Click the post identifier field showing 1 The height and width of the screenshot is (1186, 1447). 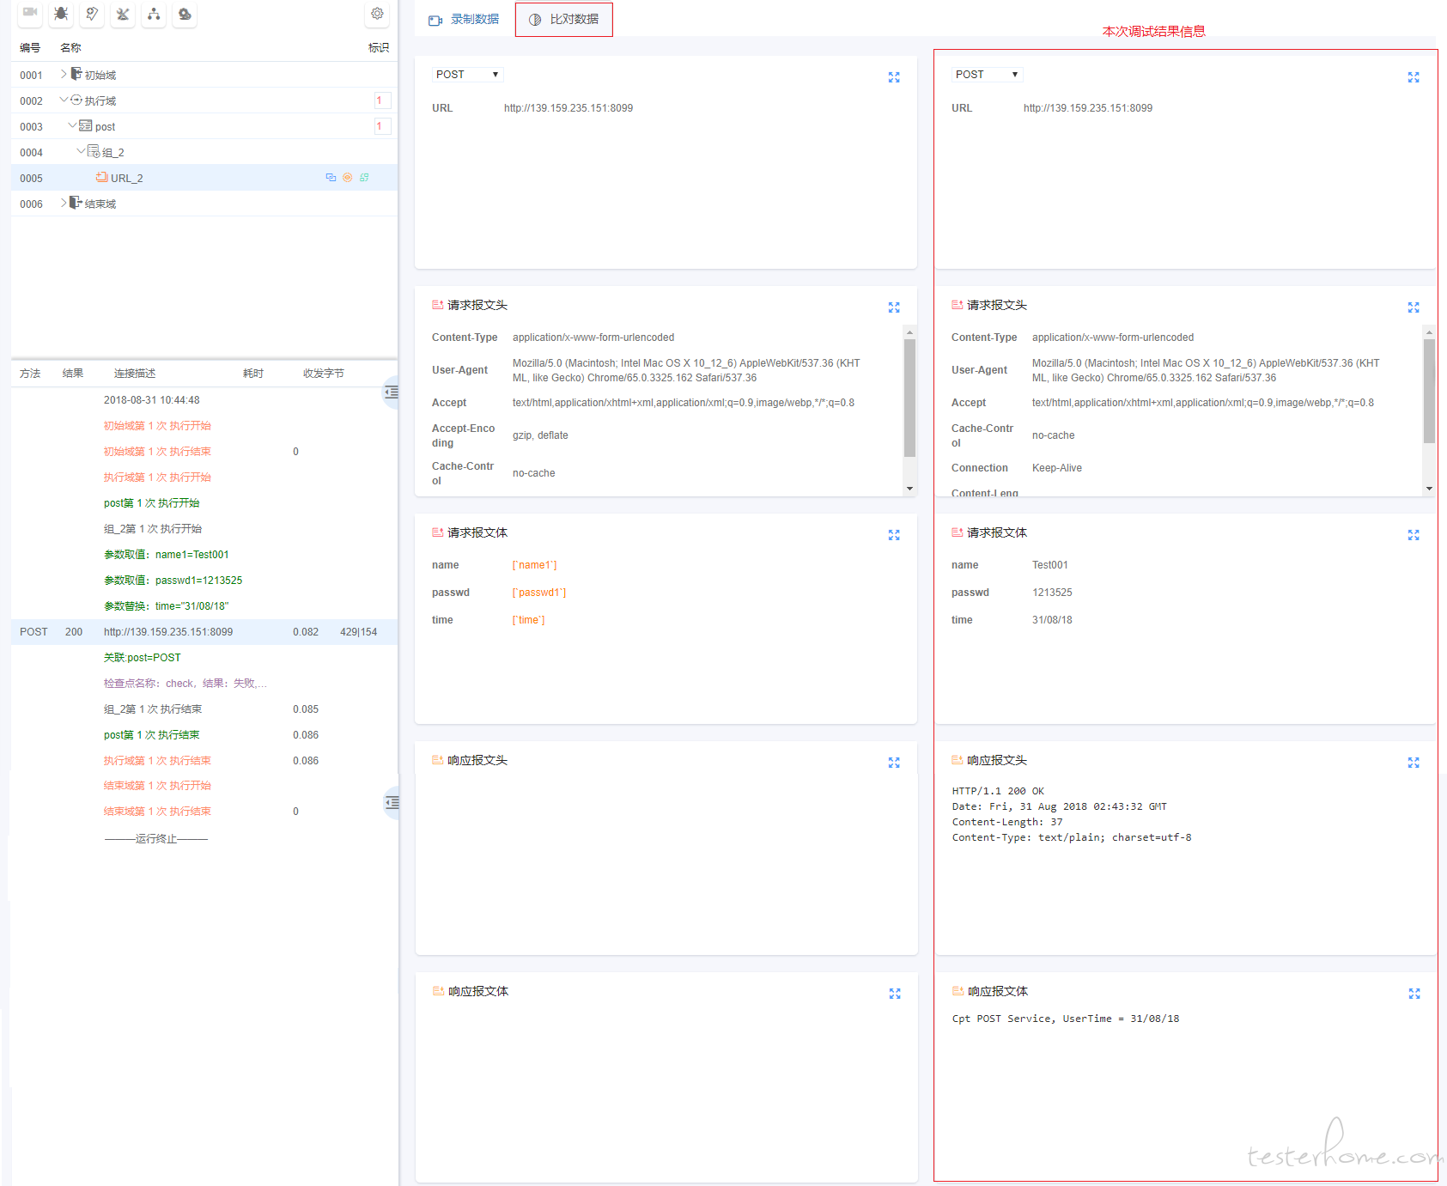coord(383,126)
